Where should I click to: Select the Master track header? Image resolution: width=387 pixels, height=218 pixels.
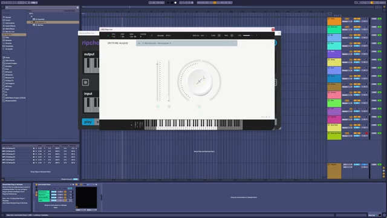point(334,171)
